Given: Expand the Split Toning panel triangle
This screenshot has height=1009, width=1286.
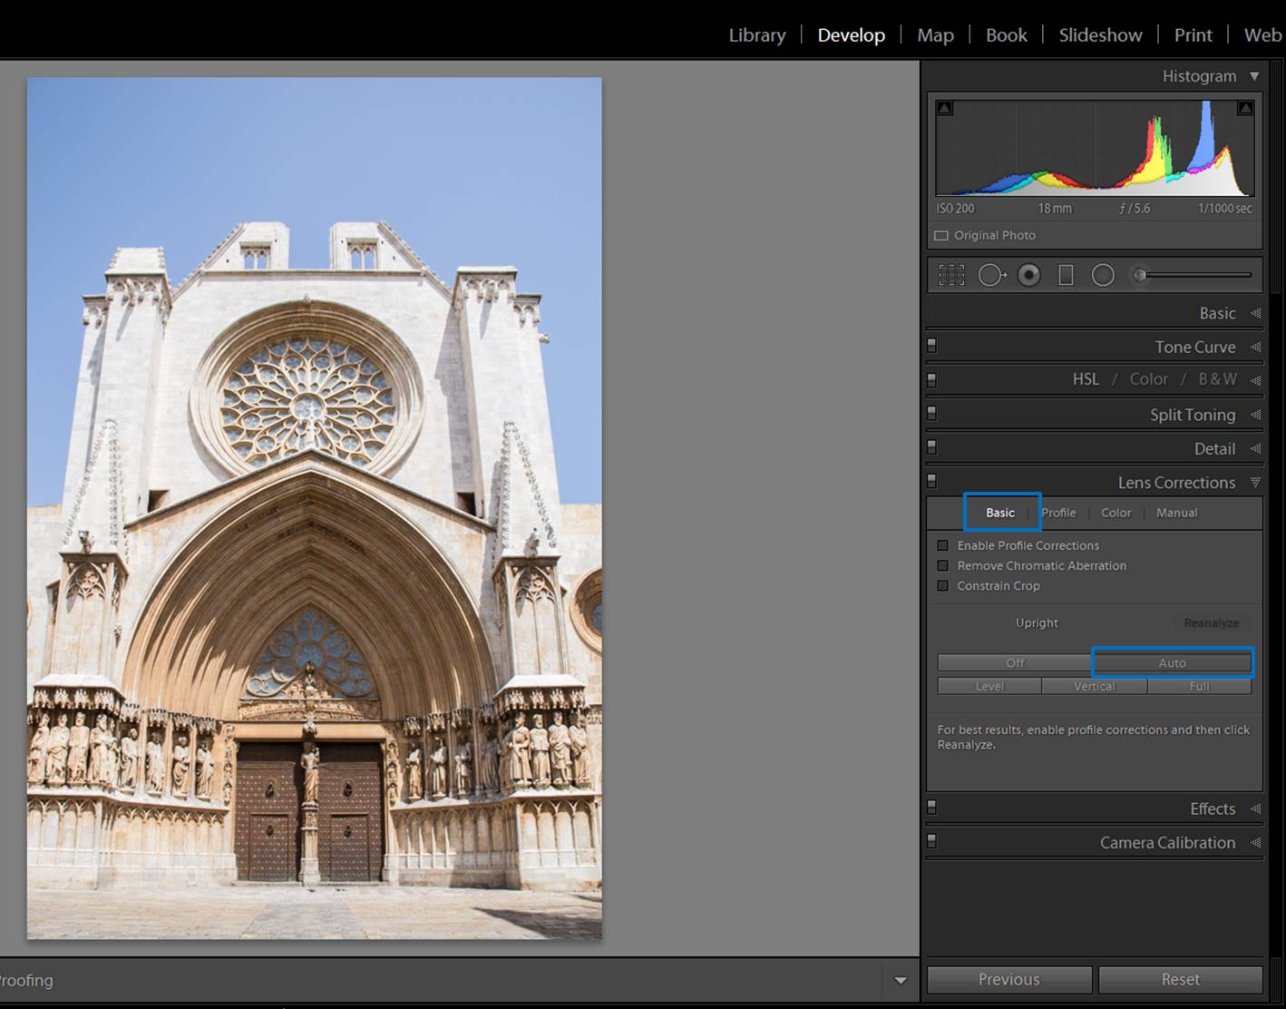Looking at the screenshot, I should [1255, 415].
